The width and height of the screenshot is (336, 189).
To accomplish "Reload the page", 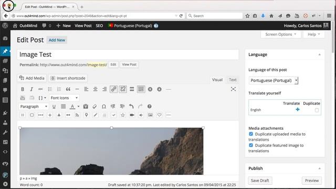I will (181, 16).
